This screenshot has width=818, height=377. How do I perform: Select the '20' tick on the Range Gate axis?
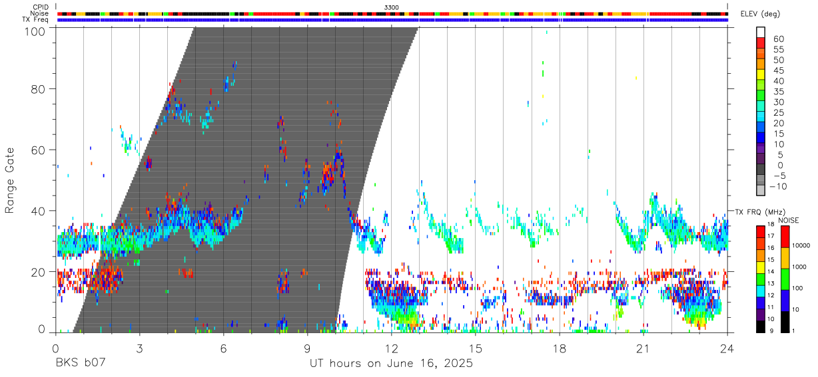(x=39, y=272)
